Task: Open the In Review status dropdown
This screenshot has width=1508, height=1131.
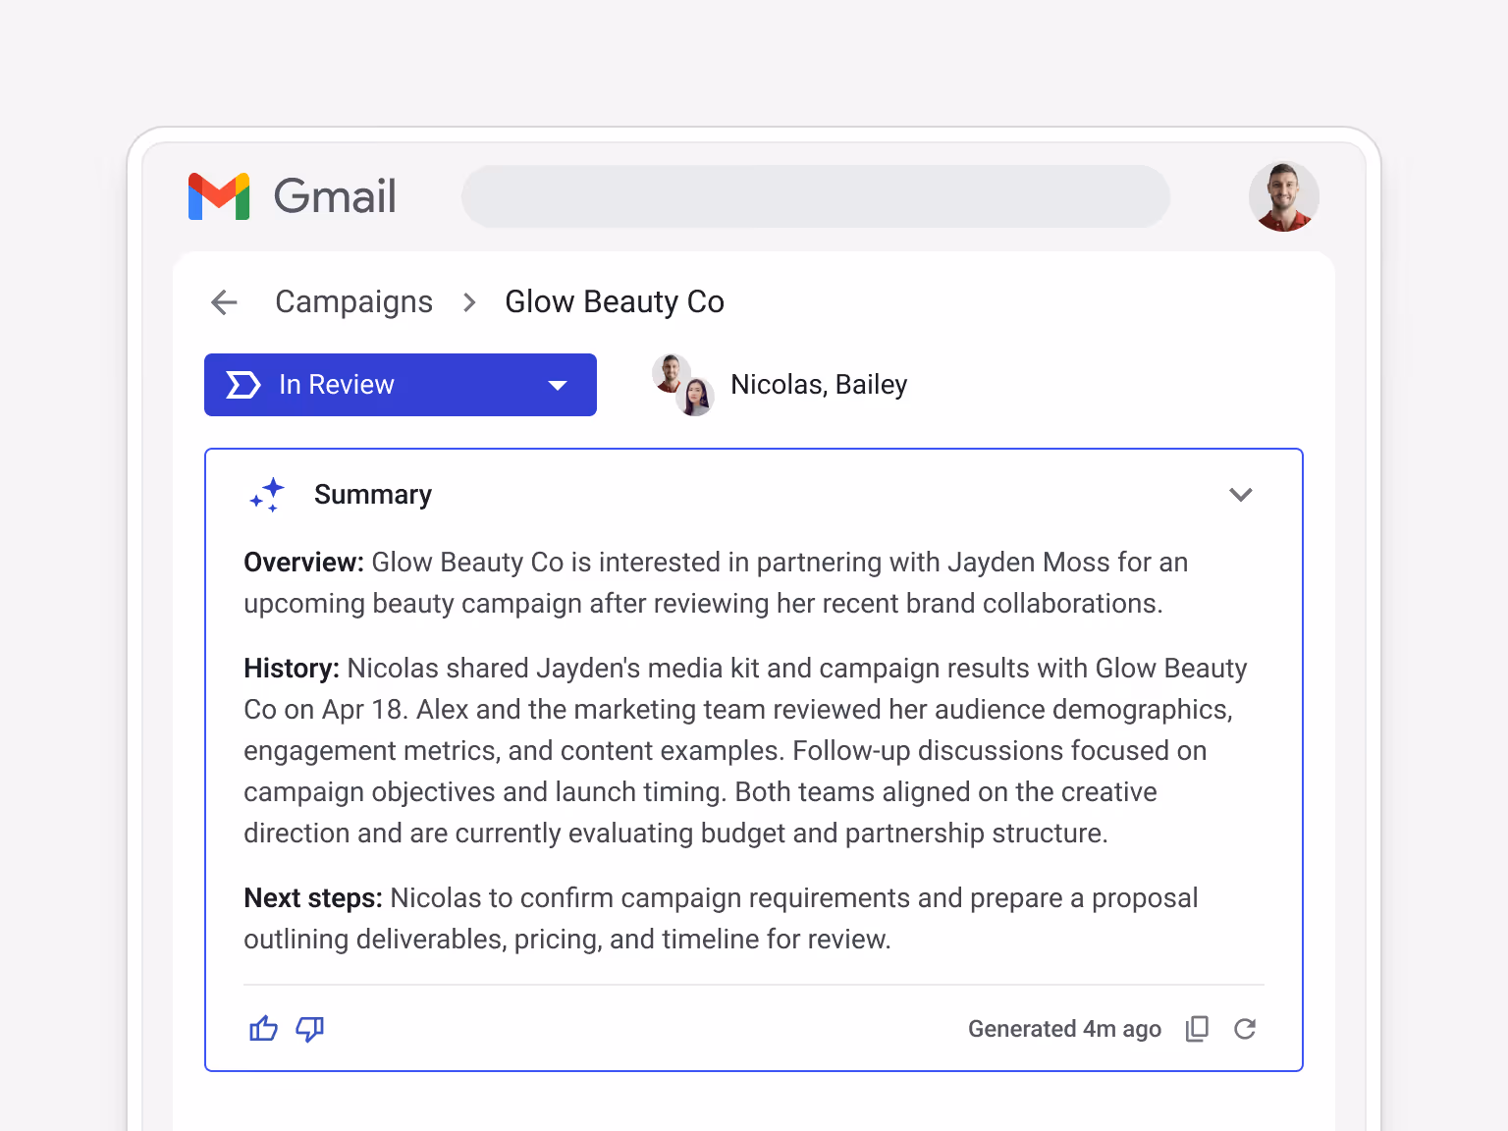Action: 401,385
